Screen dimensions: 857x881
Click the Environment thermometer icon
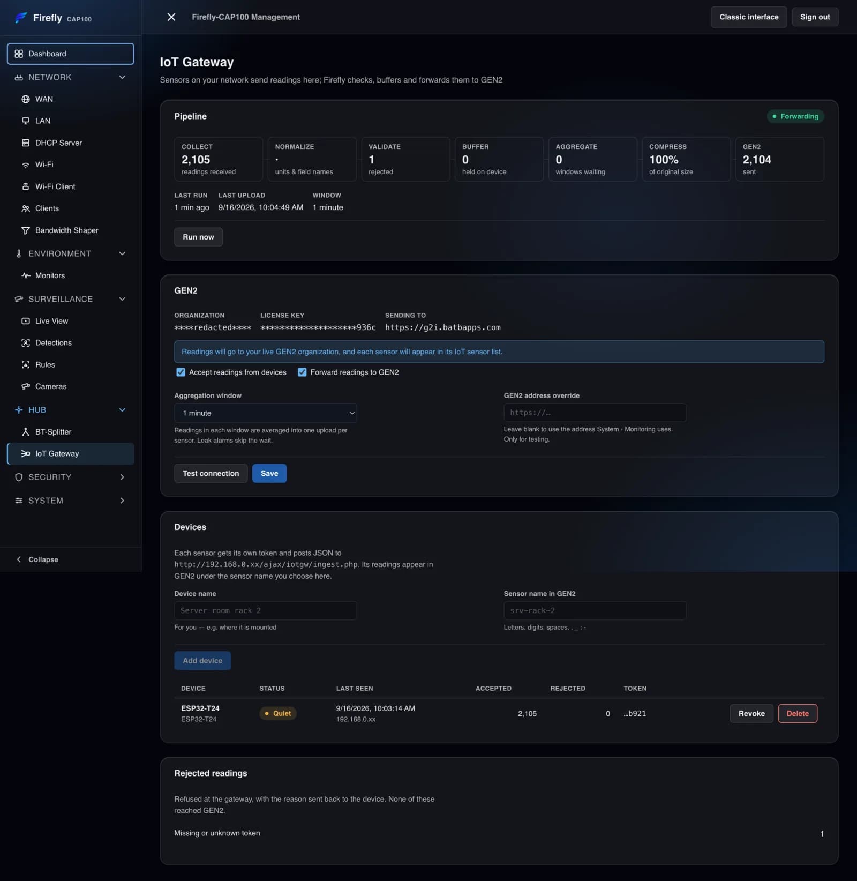19,253
